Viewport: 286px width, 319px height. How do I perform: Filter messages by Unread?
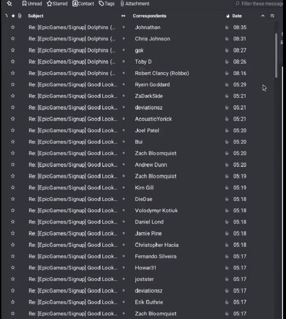[32, 4]
